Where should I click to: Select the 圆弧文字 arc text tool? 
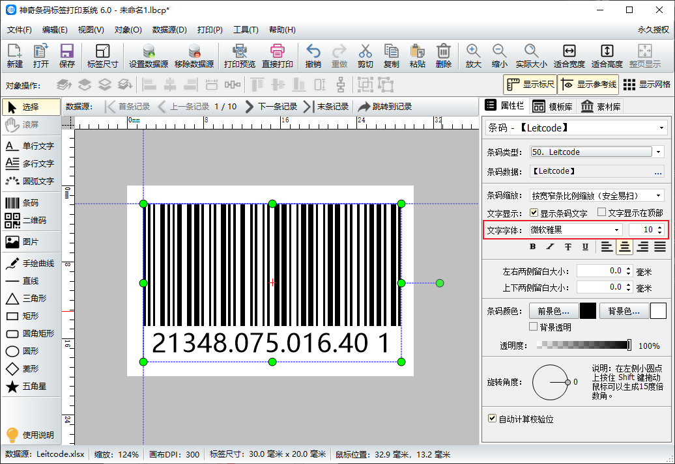[31, 181]
